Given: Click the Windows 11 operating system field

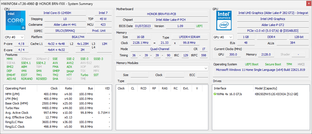Looking at the screenshot, I should 260,70.
